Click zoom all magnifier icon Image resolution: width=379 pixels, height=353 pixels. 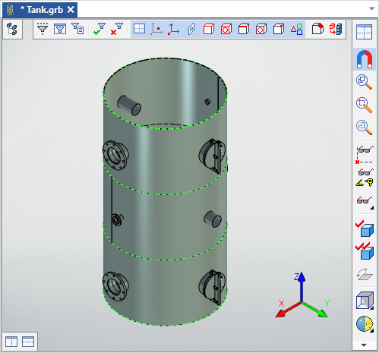(364, 82)
